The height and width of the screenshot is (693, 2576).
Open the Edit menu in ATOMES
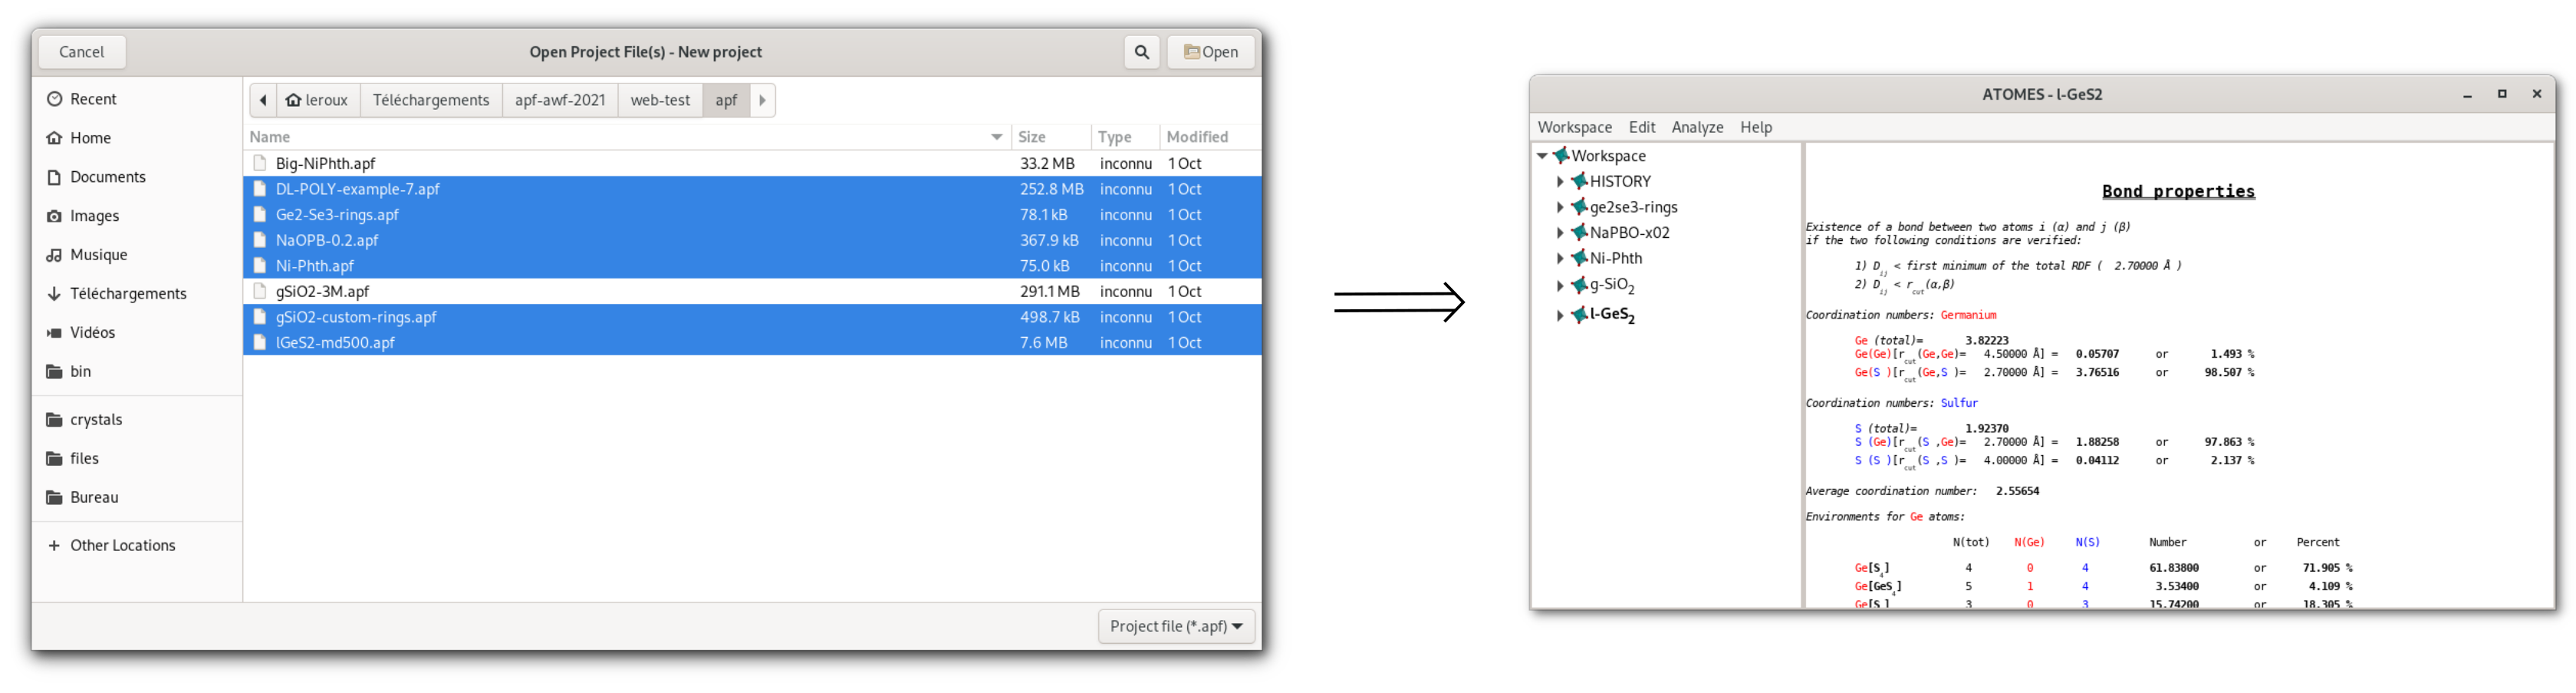point(1641,127)
